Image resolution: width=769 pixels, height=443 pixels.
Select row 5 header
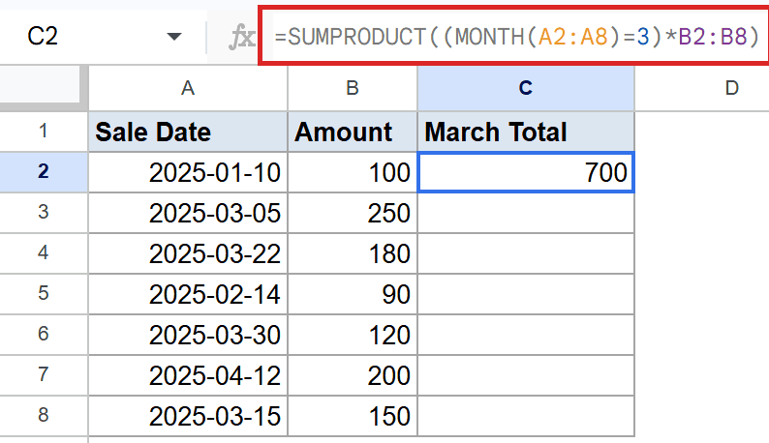[x=44, y=293]
